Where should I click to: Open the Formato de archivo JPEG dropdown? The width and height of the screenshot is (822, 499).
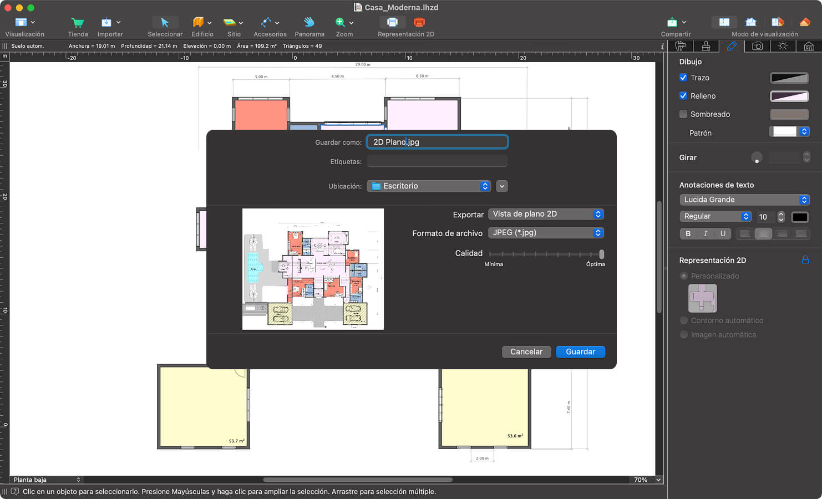[546, 233]
